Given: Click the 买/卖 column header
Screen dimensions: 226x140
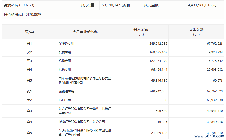Looking at the screenshot, I should (x=29, y=32).
